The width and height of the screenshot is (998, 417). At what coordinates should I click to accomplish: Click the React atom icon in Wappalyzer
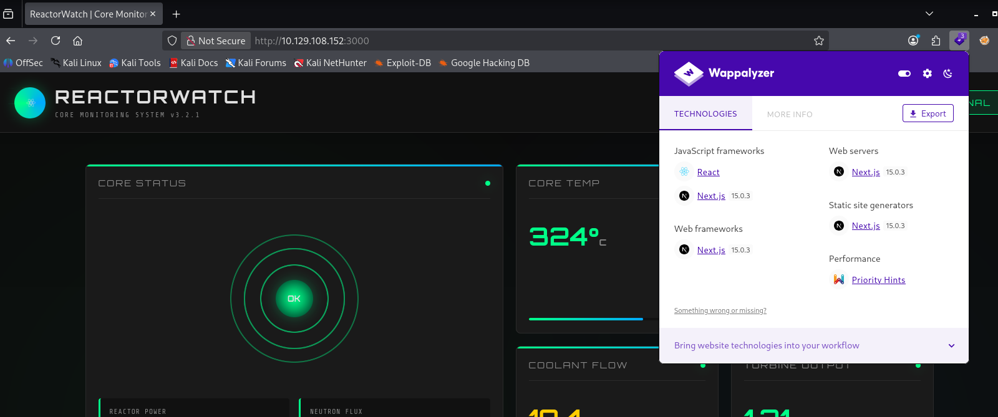point(684,172)
